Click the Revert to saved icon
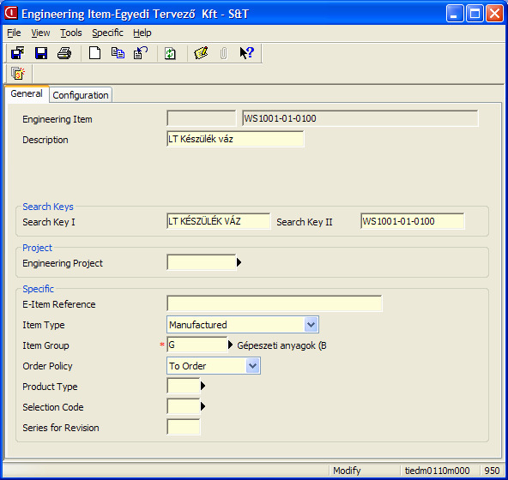Screen dimensions: 508x480 (141, 53)
